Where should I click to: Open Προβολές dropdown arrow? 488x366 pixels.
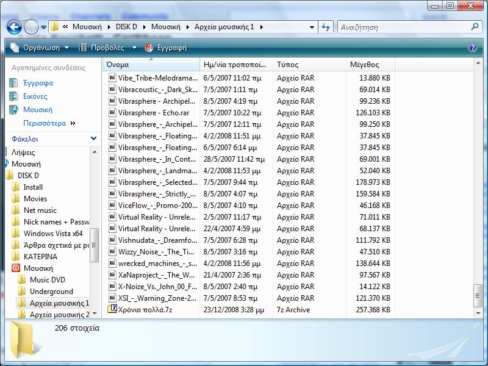(x=134, y=48)
